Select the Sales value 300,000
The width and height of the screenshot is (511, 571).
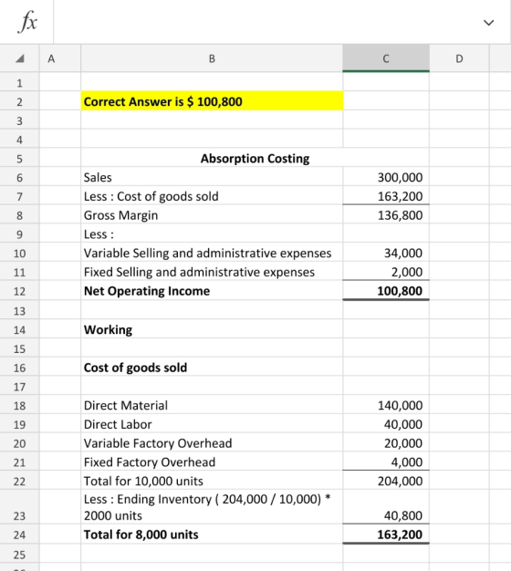(386, 177)
